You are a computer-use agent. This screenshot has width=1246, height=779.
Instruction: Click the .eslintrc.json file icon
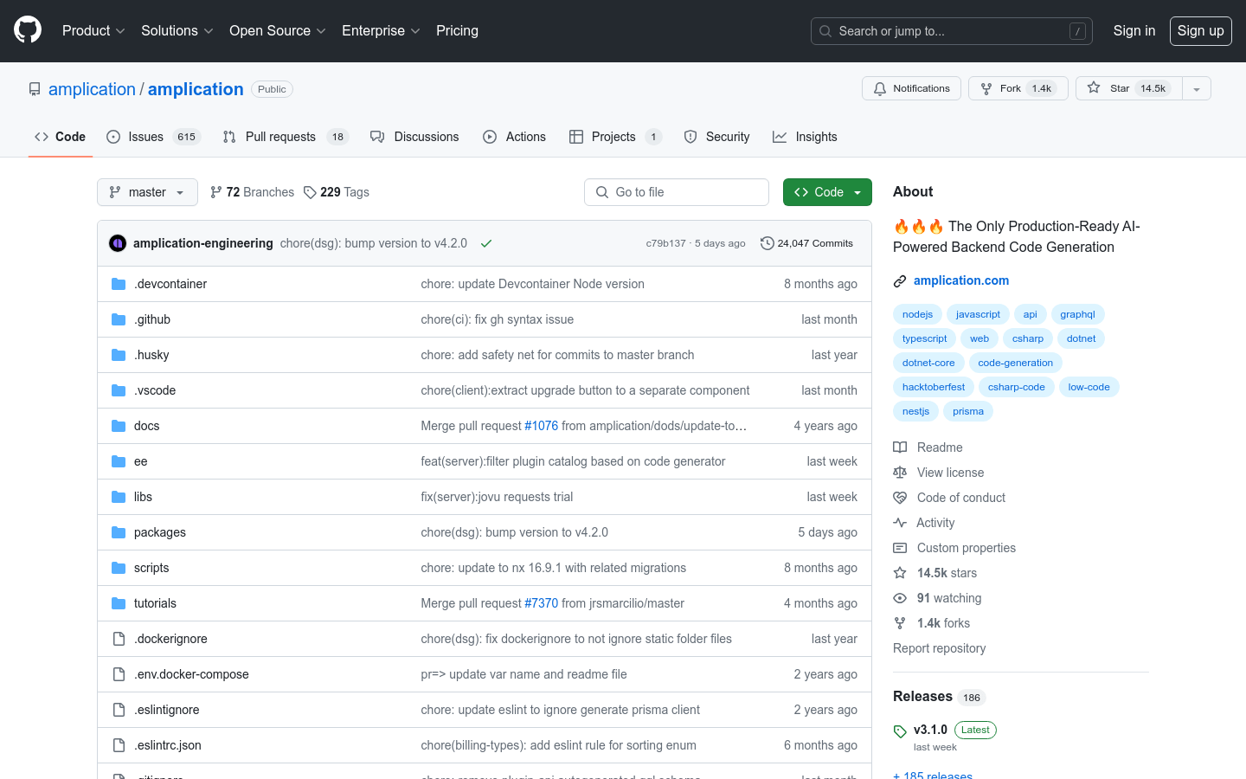click(119, 745)
